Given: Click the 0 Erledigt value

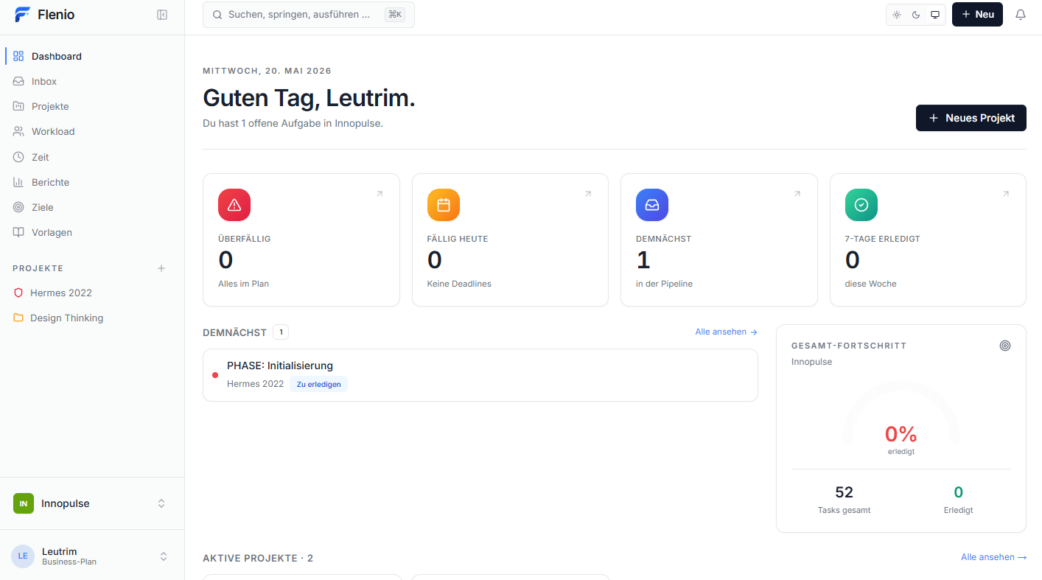Looking at the screenshot, I should click(x=958, y=492).
